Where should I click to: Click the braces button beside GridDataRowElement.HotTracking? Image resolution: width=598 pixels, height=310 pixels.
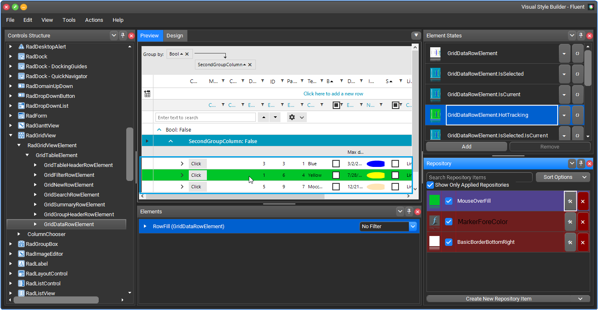coord(577,115)
